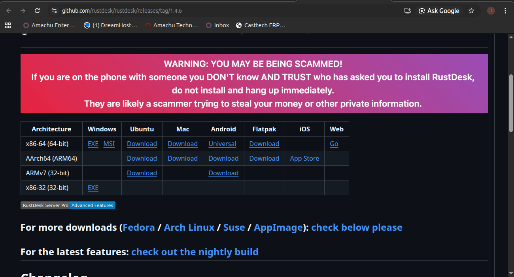Image resolution: width=514 pixels, height=277 pixels.
Task: Open the apps grid icon in bookmarks bar
Action: 8,25
